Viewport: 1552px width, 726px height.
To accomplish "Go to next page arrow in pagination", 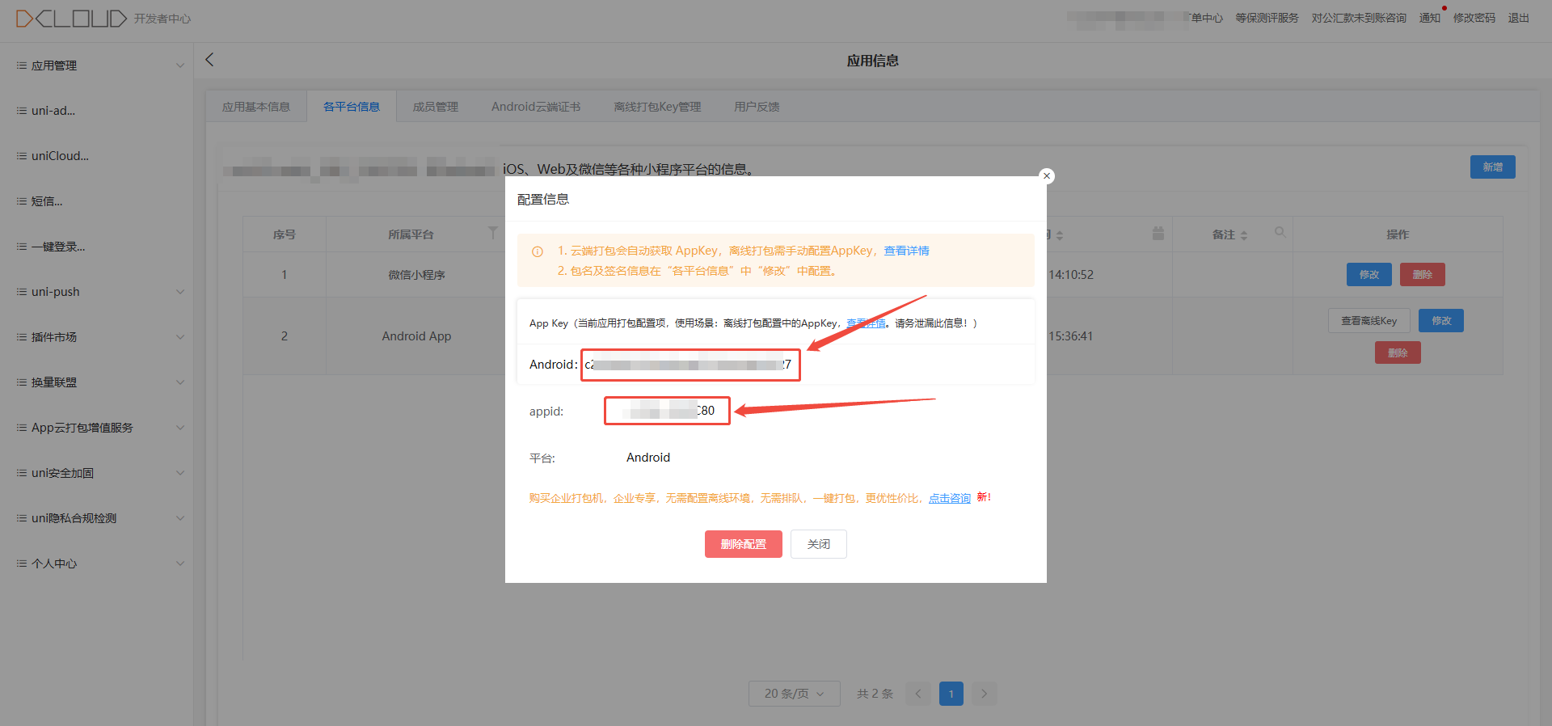I will pos(984,694).
